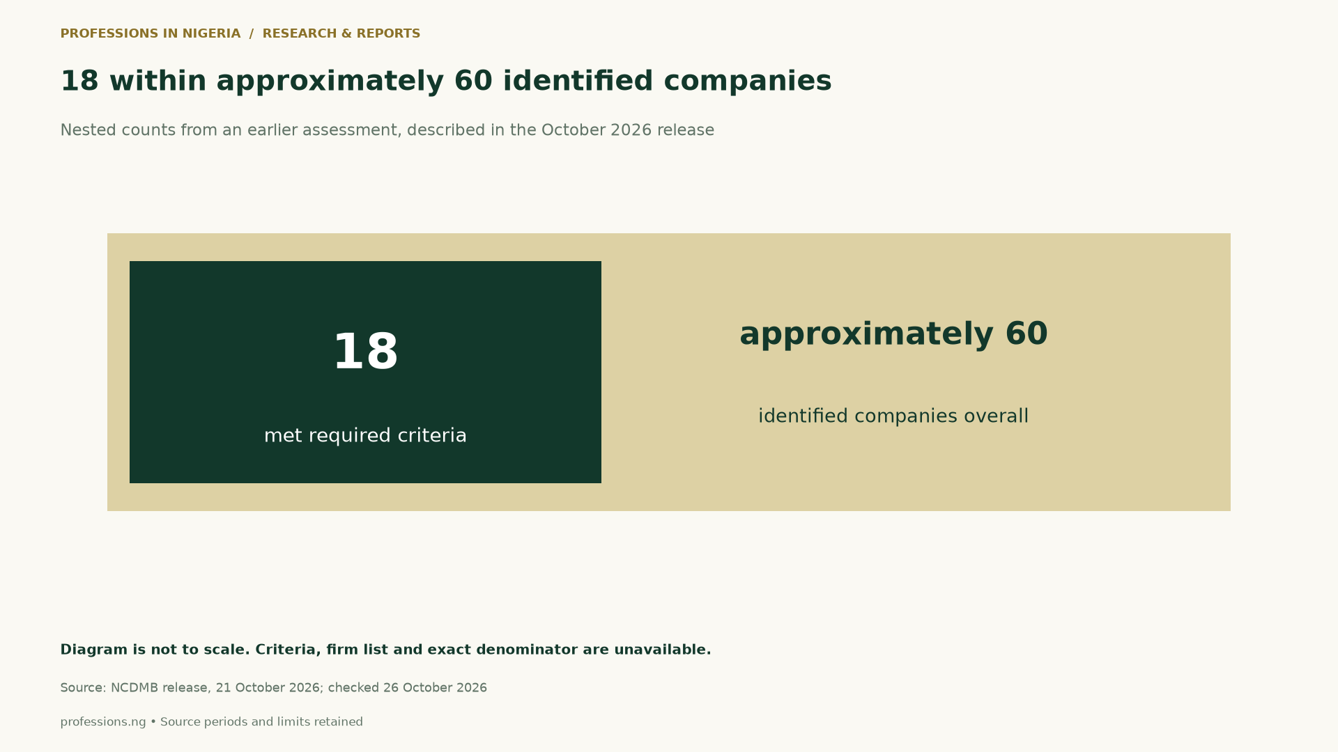
Task: Select the 'met required criteria' label
Action: point(365,435)
